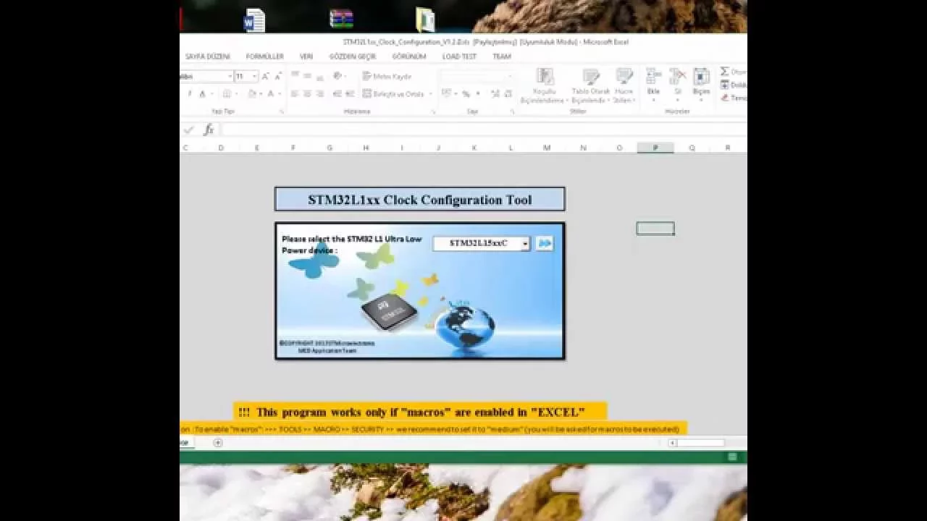
Task: Click the blue double-arrow next button
Action: pos(545,243)
